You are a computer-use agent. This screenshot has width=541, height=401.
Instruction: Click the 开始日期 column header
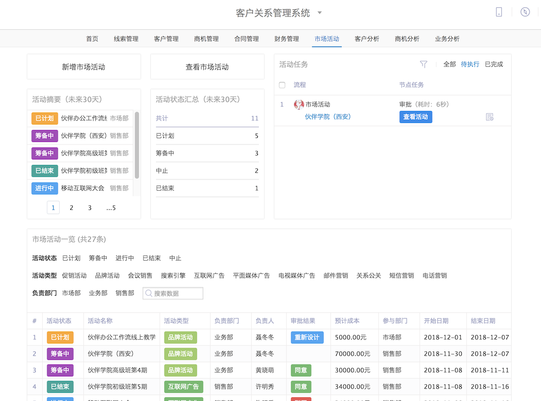pos(436,321)
